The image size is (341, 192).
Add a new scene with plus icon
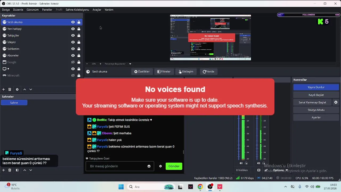3,170
